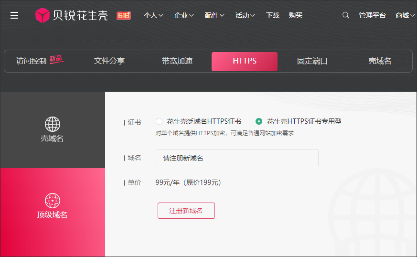
Task: Select the HTTPS tab
Action: (x=245, y=62)
